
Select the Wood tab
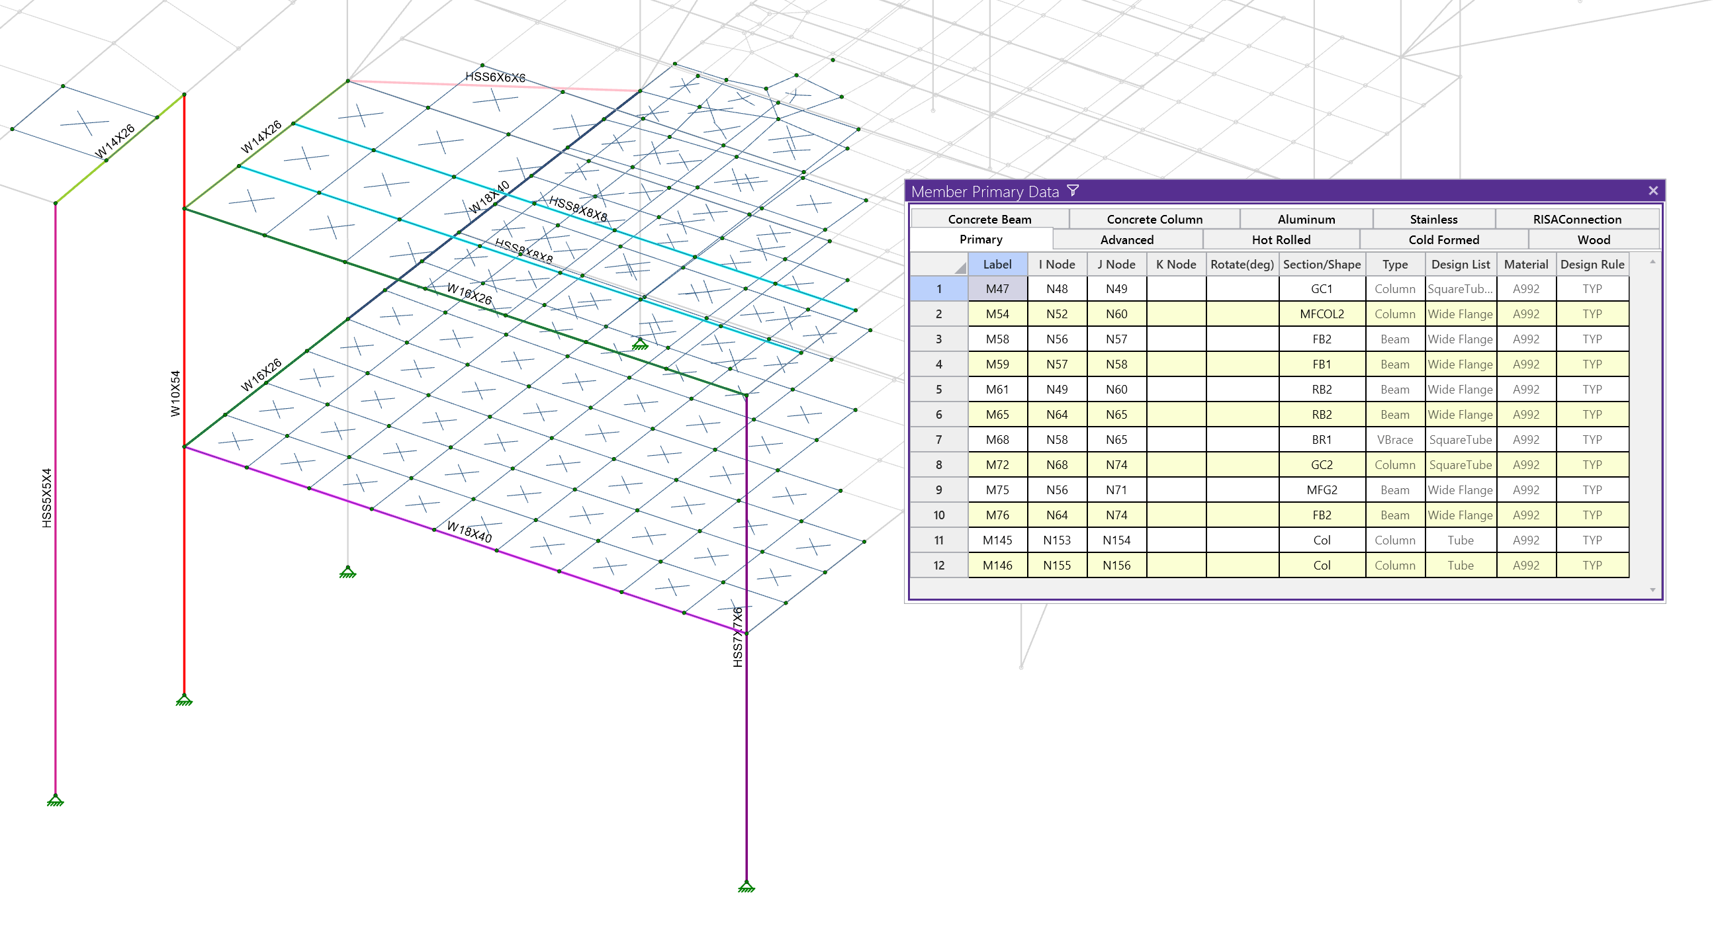point(1594,239)
